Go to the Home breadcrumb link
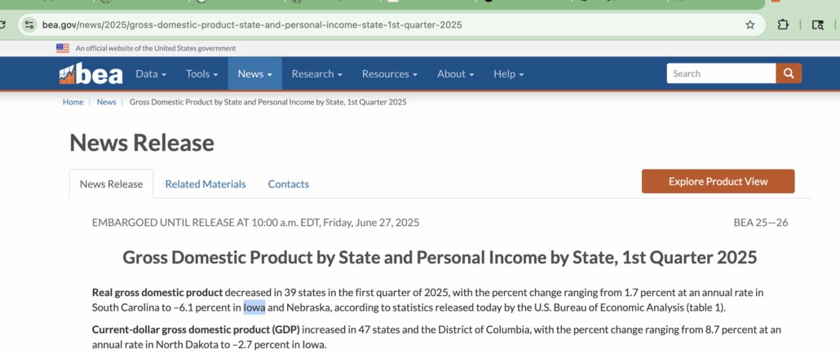 (73, 102)
